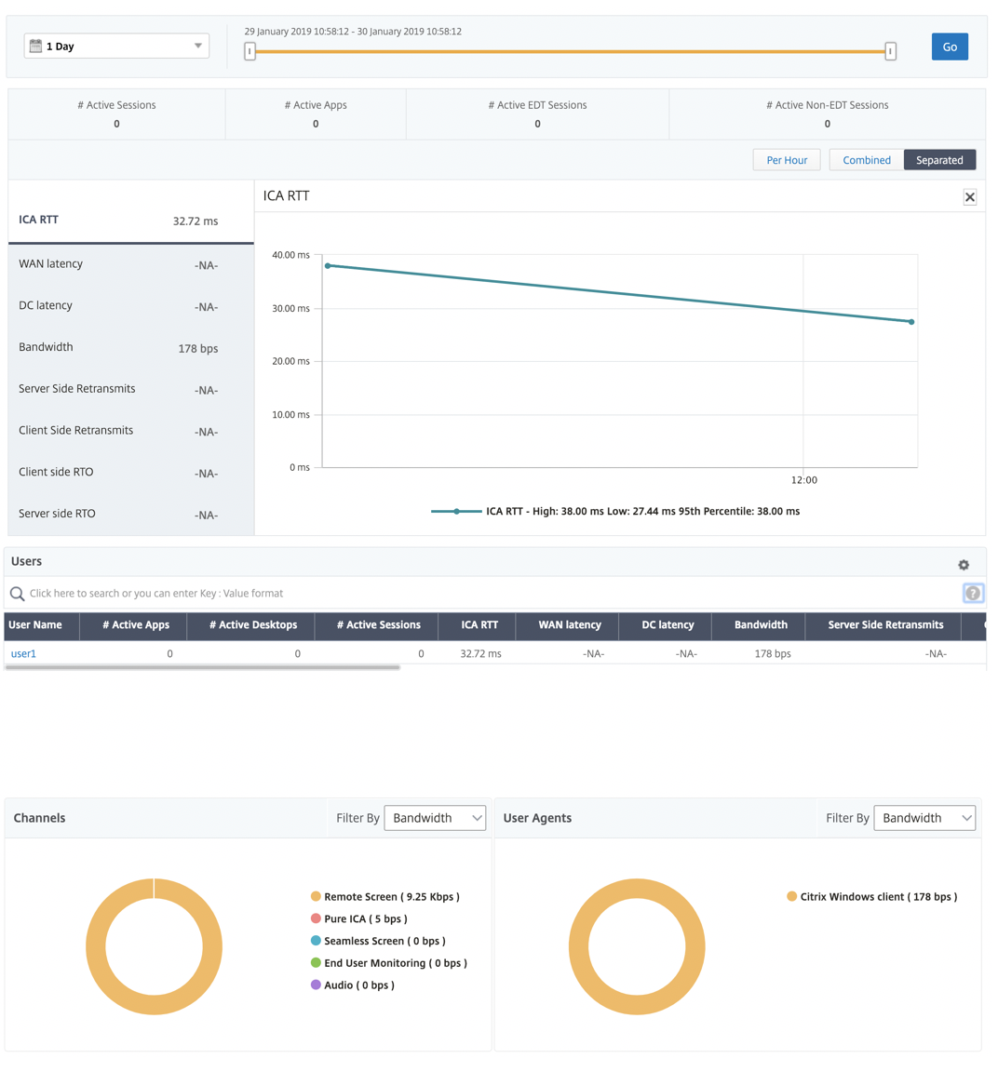Click the Go button

pos(950,47)
